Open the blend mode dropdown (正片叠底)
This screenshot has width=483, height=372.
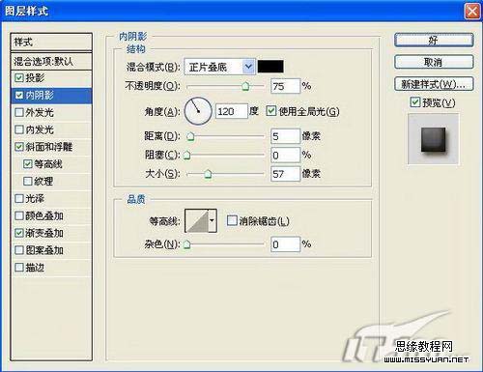pos(219,67)
